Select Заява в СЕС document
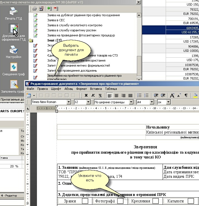 point(56,20)
